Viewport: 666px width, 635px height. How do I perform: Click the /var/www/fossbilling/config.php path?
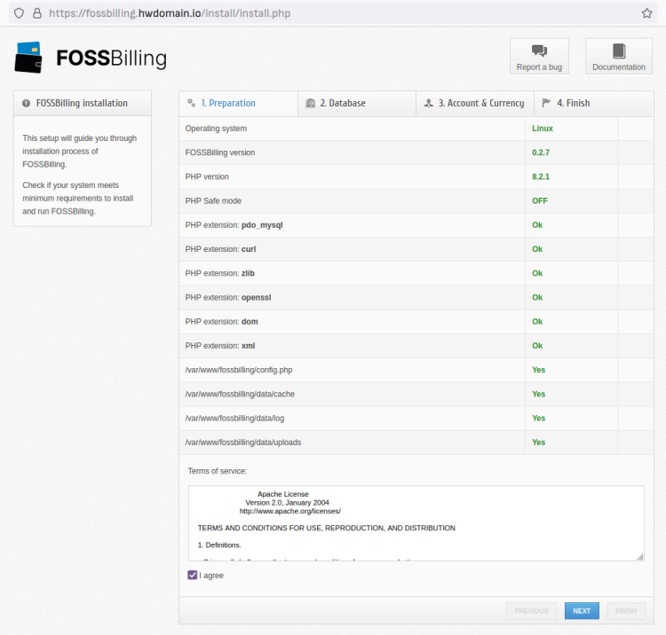(x=239, y=371)
